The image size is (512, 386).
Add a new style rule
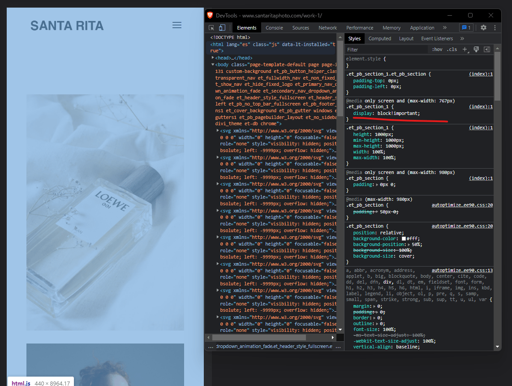465,50
